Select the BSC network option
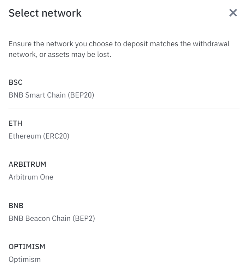 pyautogui.click(x=16, y=82)
